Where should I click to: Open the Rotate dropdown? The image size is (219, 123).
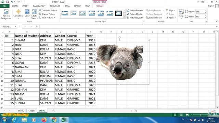[170, 18]
